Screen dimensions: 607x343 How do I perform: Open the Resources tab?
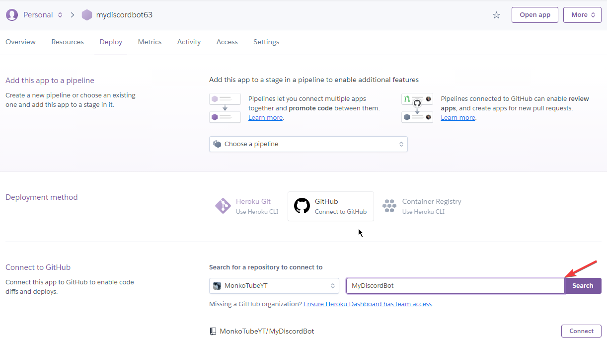coord(68,42)
